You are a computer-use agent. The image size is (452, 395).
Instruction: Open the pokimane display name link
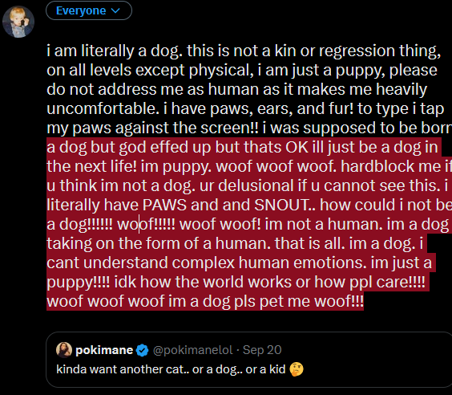click(104, 350)
